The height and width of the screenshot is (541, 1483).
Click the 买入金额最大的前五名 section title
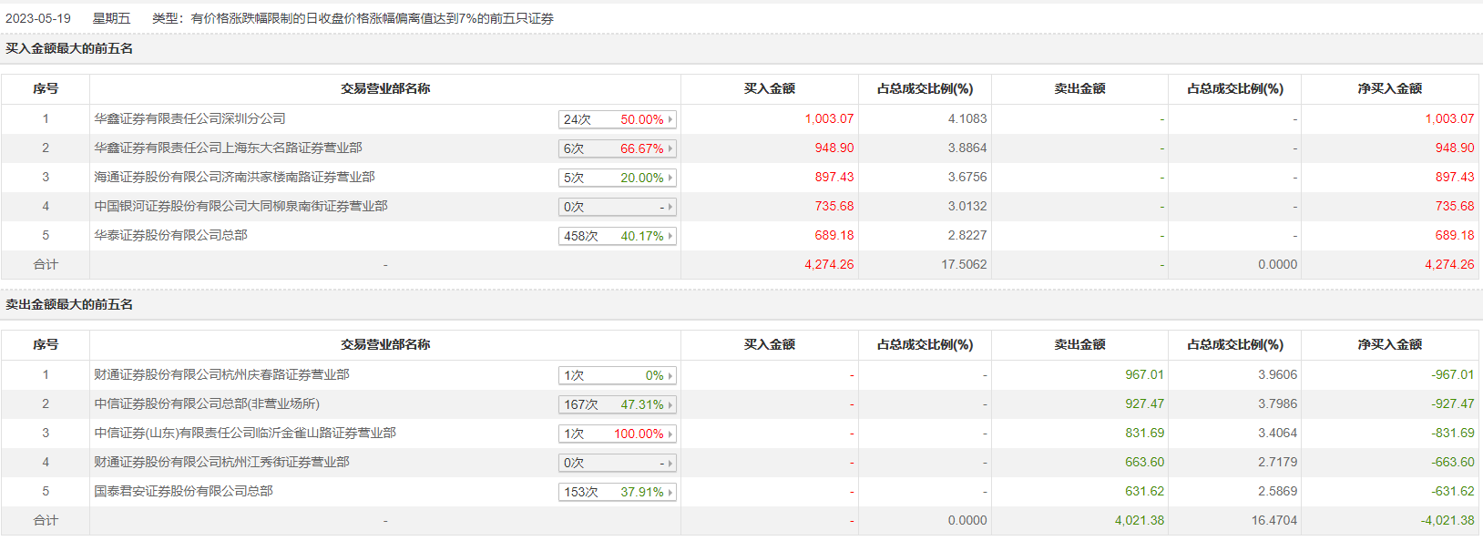(69, 48)
